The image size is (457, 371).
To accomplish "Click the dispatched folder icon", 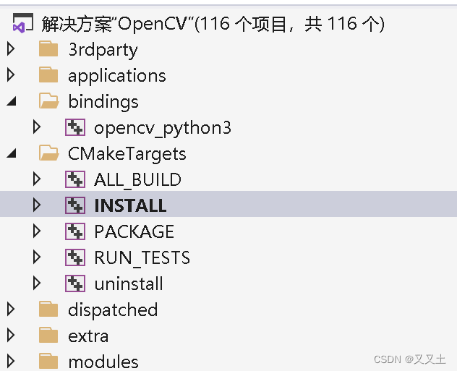I will click(48, 310).
